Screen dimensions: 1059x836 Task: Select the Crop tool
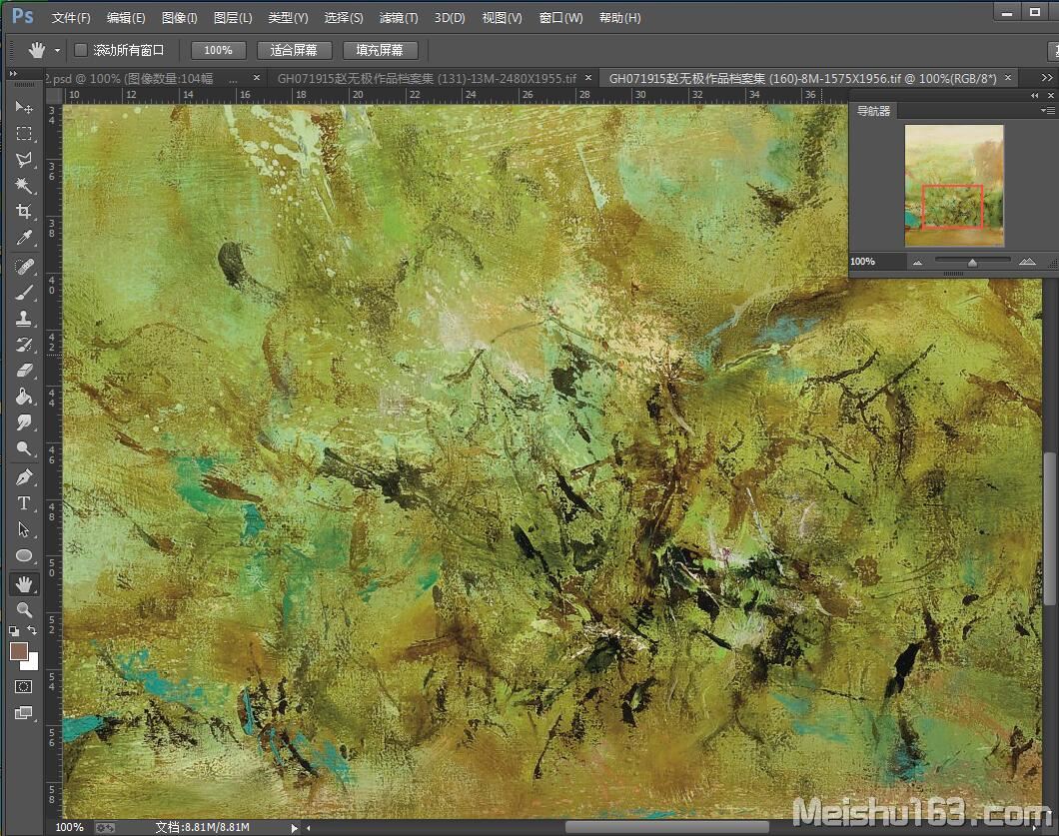(24, 212)
